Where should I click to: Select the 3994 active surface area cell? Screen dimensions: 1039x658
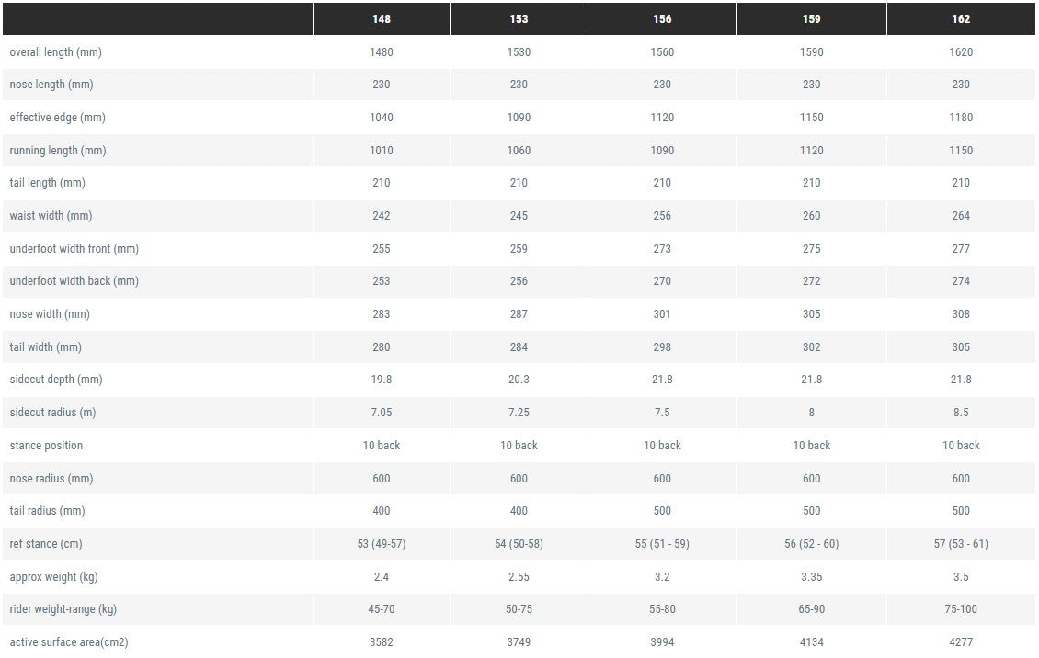[x=662, y=641]
